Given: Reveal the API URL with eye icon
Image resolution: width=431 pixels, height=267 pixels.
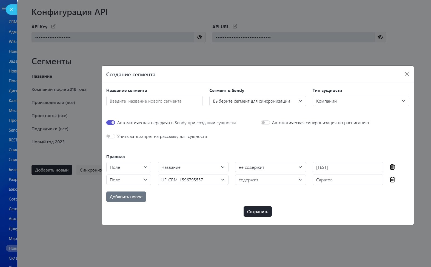Looking at the screenshot, I should click(380, 37).
